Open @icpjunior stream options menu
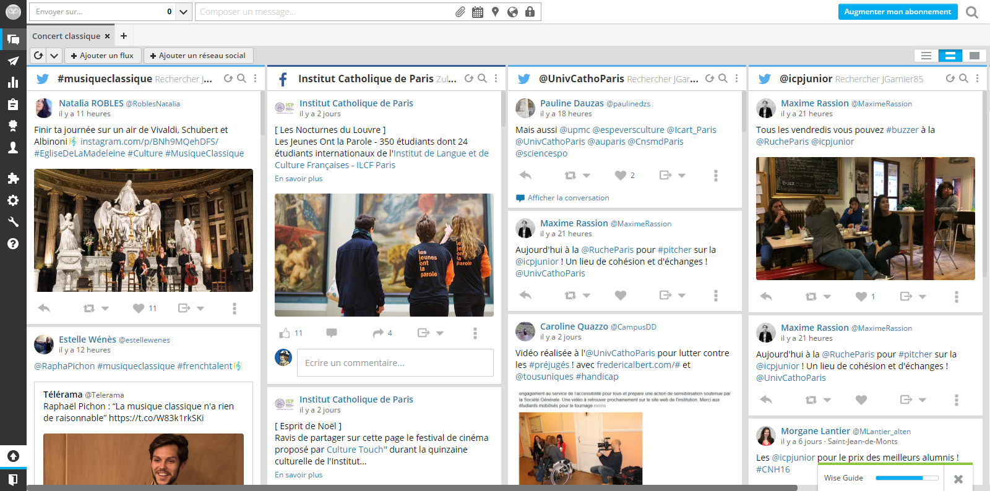 coord(977,79)
